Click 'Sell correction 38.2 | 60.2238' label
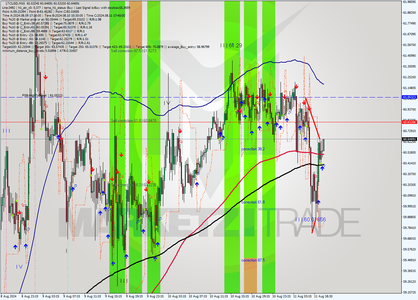The height and width of the screenshot is (300, 418). [x=134, y=185]
